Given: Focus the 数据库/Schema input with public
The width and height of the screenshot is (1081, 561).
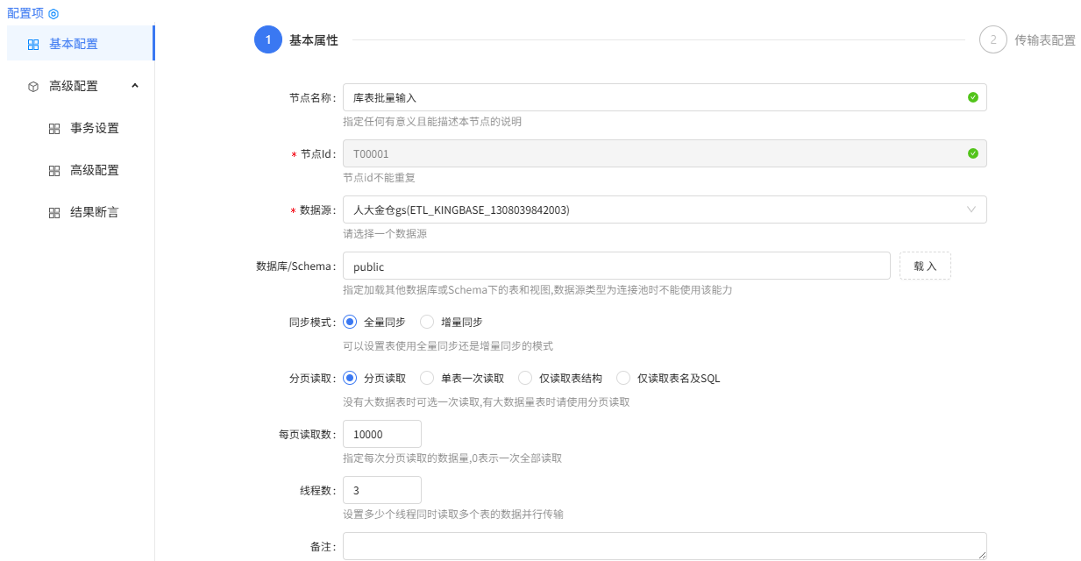Looking at the screenshot, I should [x=616, y=266].
